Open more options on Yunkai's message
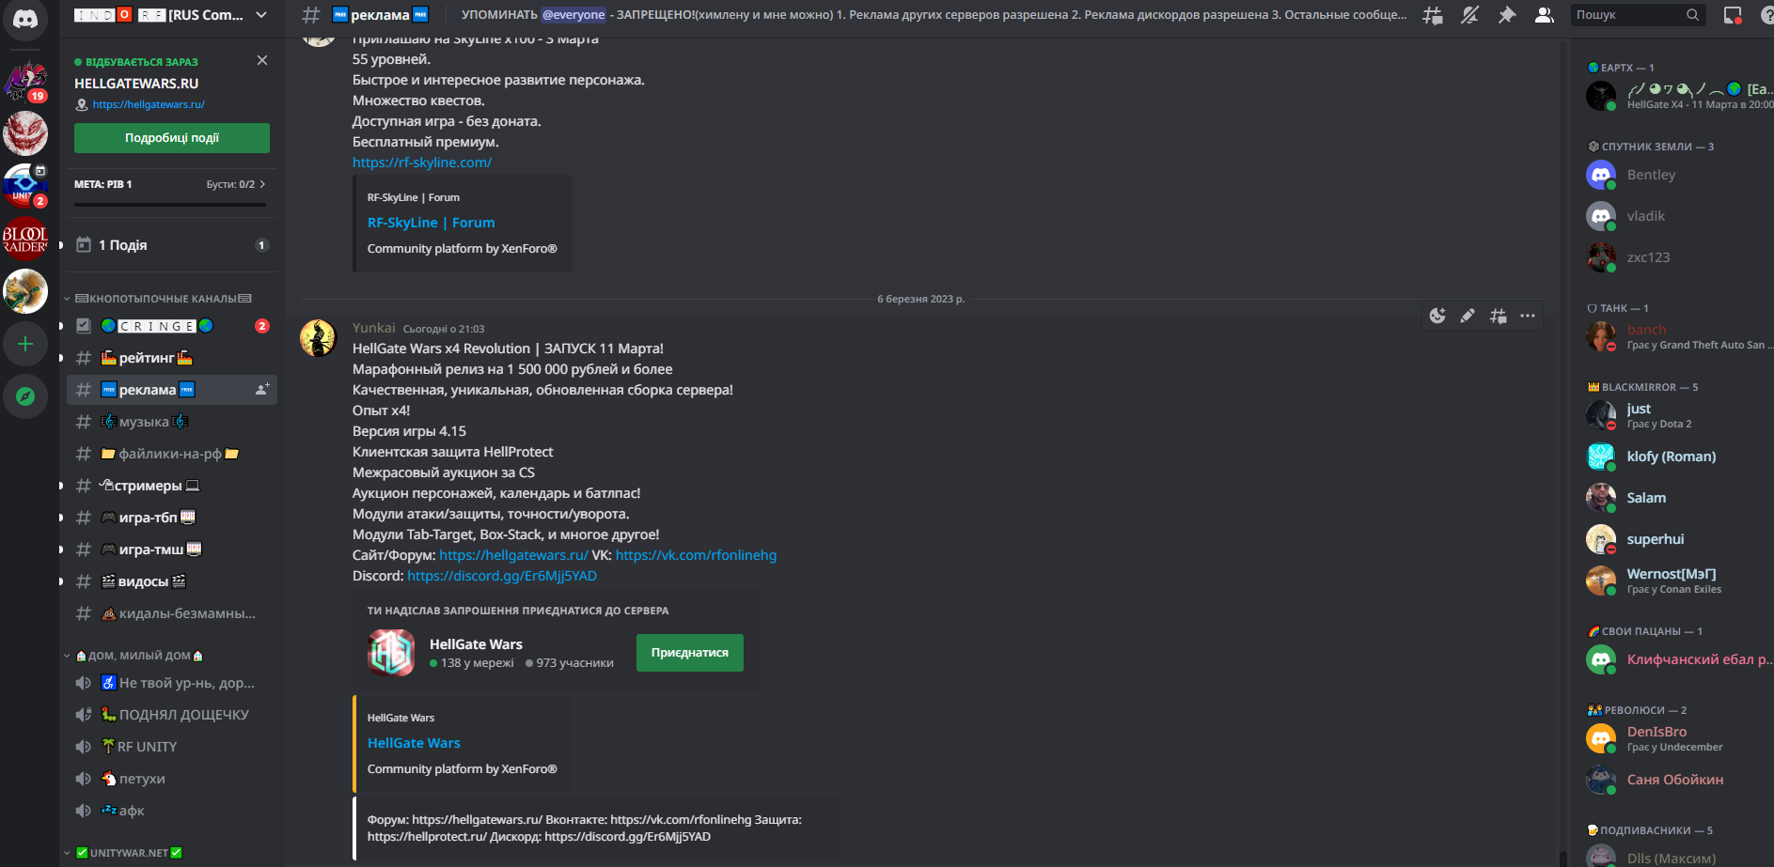This screenshot has height=867, width=1774. tap(1528, 316)
